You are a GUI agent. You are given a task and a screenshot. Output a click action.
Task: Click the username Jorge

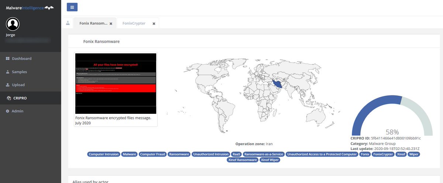[11, 35]
